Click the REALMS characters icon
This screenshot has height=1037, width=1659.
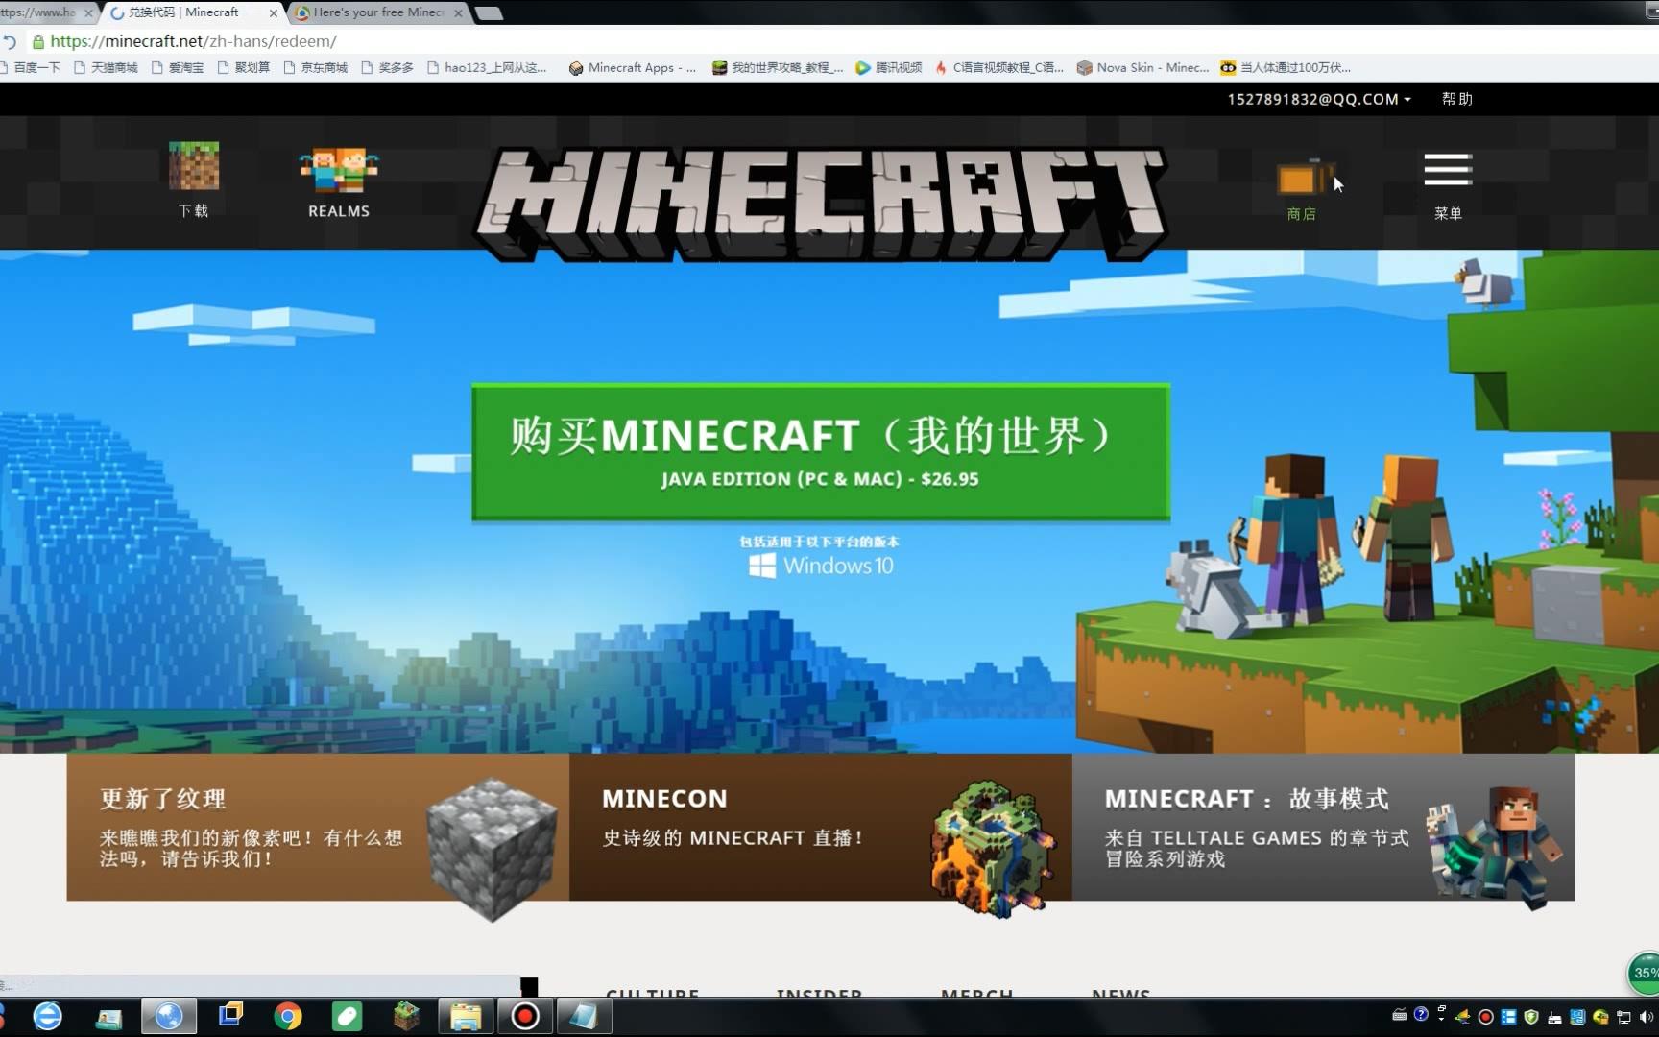click(338, 171)
